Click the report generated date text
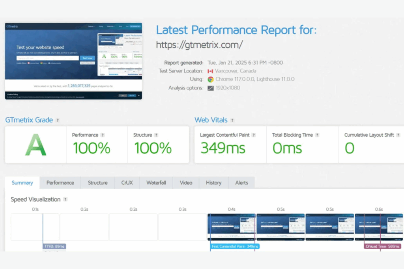 pos(245,63)
